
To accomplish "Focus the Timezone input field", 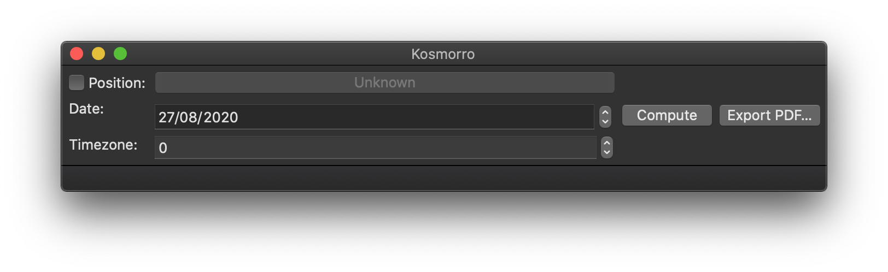I will point(375,147).
